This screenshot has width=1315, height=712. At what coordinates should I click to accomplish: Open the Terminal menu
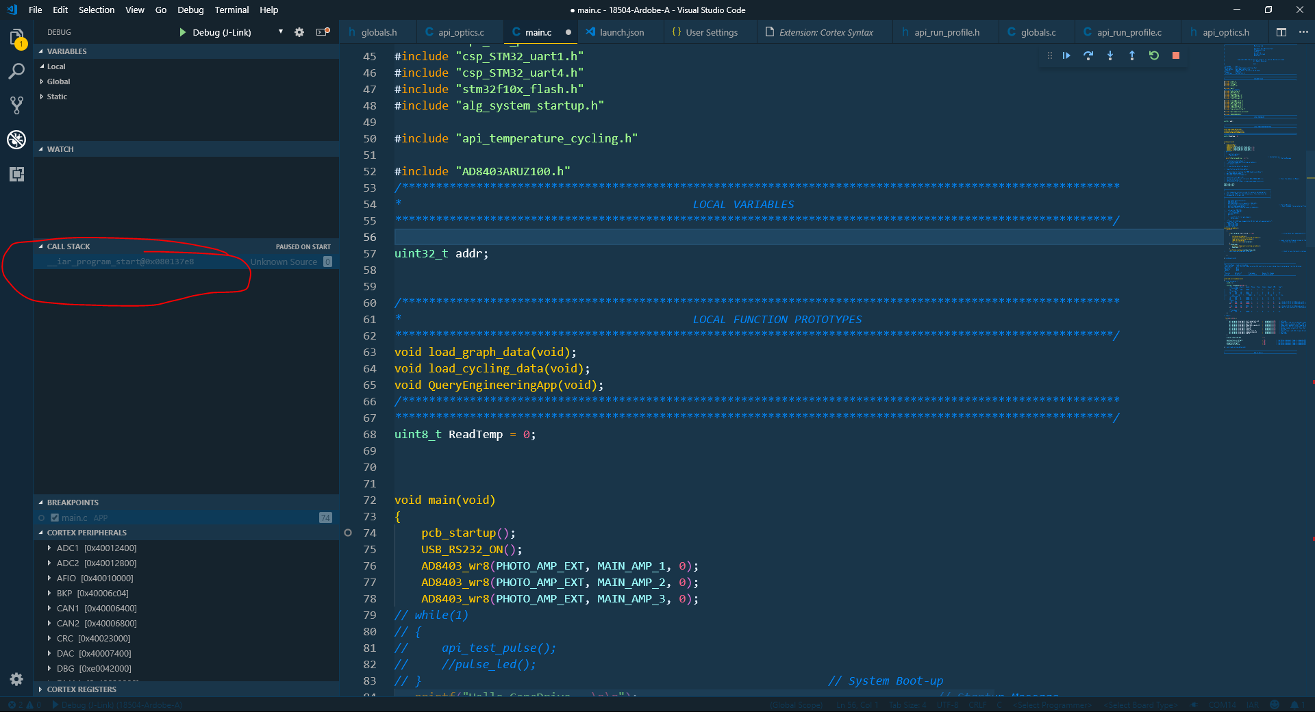(x=231, y=10)
